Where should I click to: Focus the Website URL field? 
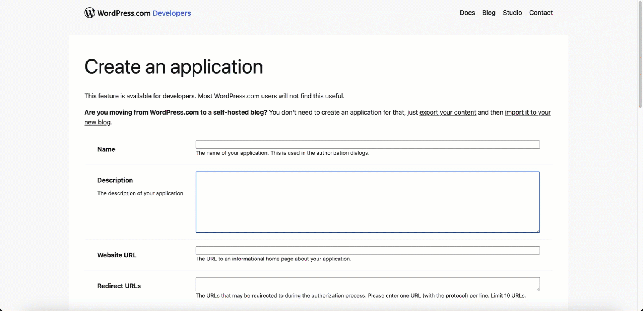coord(368,250)
